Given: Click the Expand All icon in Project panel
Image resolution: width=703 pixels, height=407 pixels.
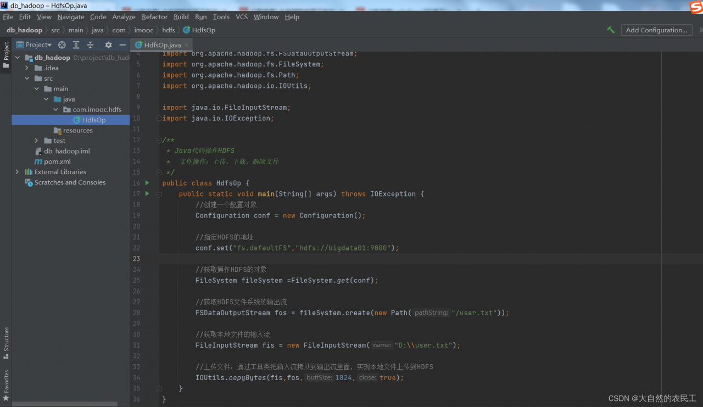Looking at the screenshot, I should click(76, 45).
